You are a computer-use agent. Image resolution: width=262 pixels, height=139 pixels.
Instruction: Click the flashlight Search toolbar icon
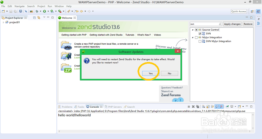point(68,11)
